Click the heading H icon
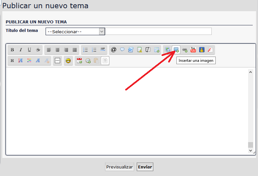 pos(12,61)
